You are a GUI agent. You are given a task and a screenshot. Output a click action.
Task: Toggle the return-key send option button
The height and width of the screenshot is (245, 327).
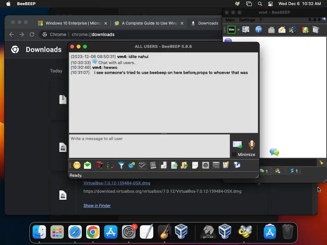tap(163, 165)
